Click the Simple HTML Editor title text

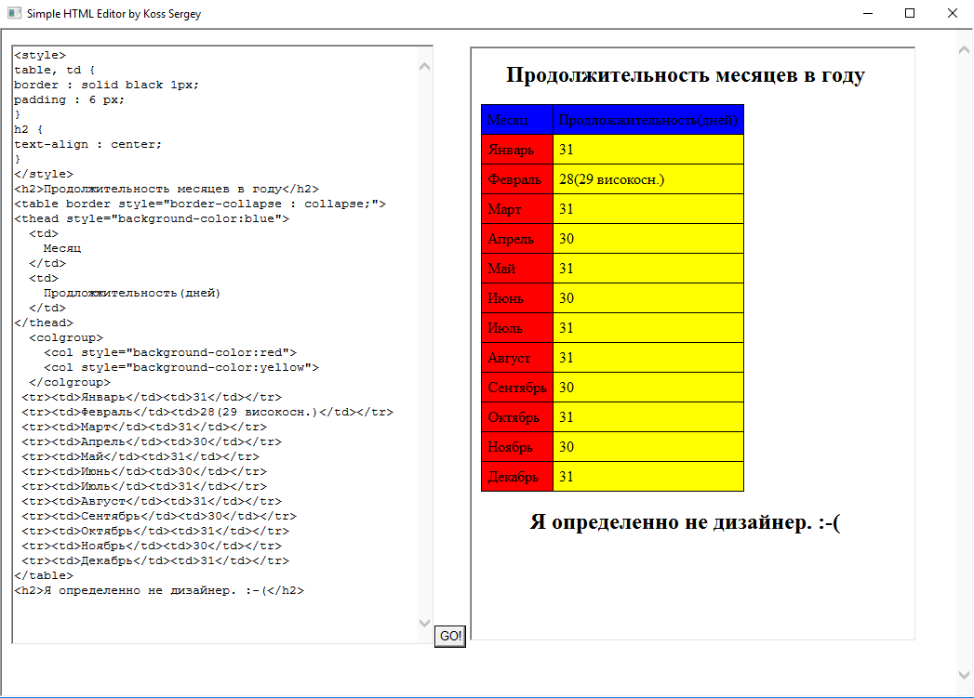[113, 14]
